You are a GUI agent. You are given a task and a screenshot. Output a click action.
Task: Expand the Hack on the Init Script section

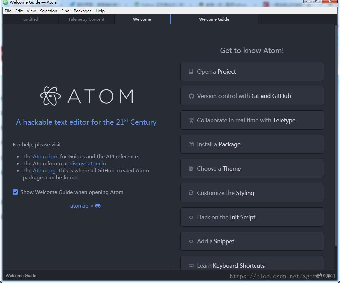[252, 217]
